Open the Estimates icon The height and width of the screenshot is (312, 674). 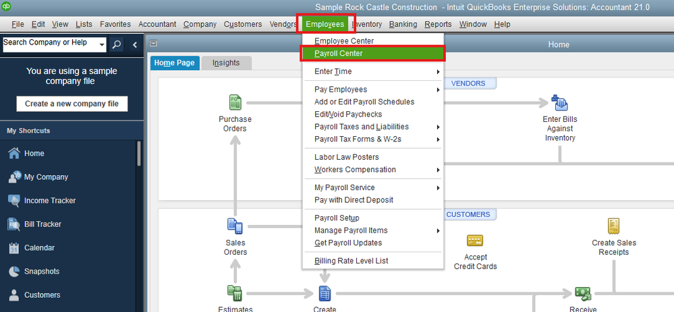(x=235, y=294)
